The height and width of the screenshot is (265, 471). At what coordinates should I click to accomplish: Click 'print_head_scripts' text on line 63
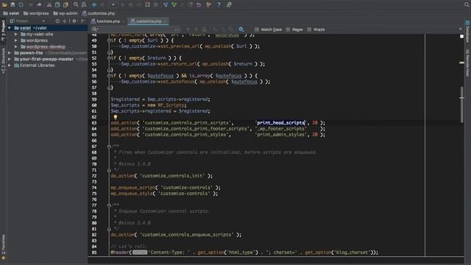[280, 123]
